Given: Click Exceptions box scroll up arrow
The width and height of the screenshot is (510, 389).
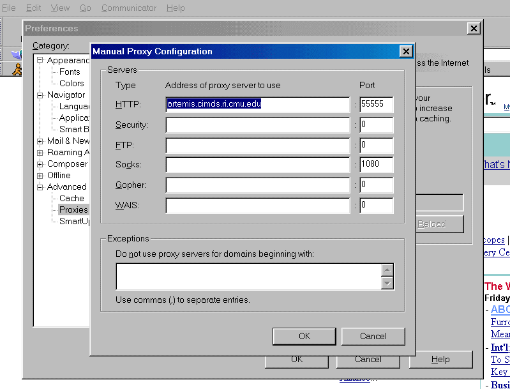Looking at the screenshot, I should click(387, 270).
